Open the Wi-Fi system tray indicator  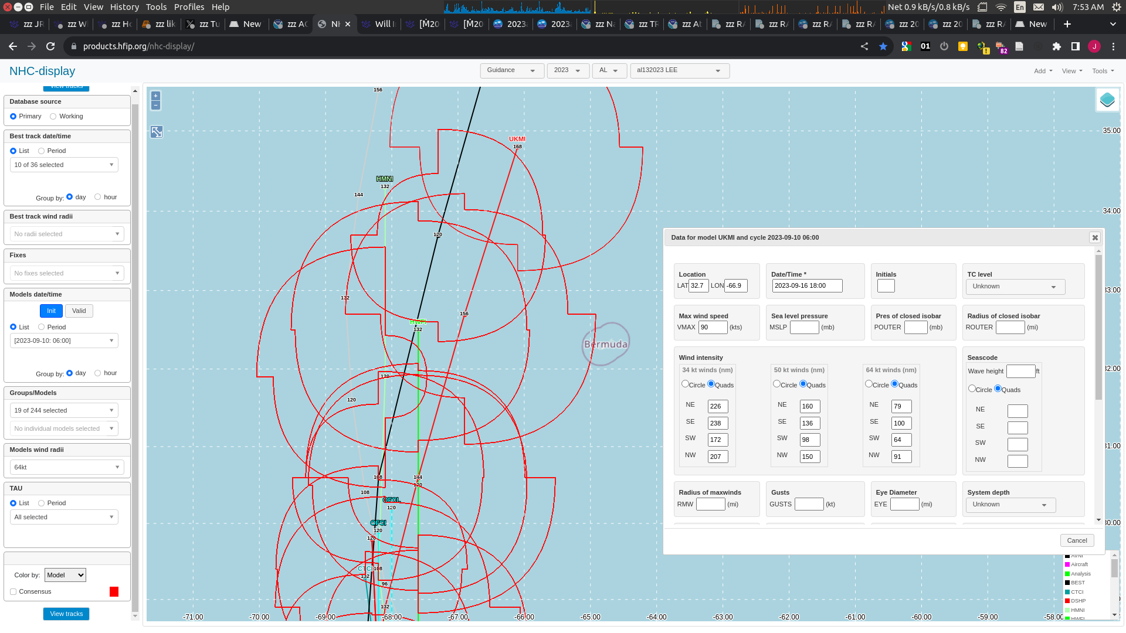click(1001, 7)
